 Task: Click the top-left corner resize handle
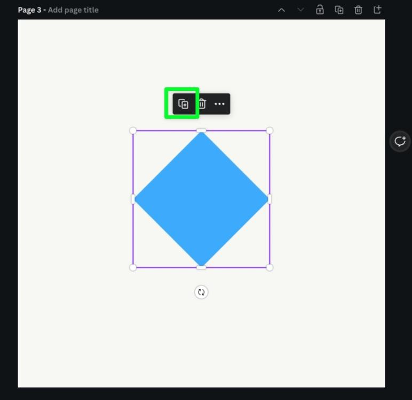point(133,130)
